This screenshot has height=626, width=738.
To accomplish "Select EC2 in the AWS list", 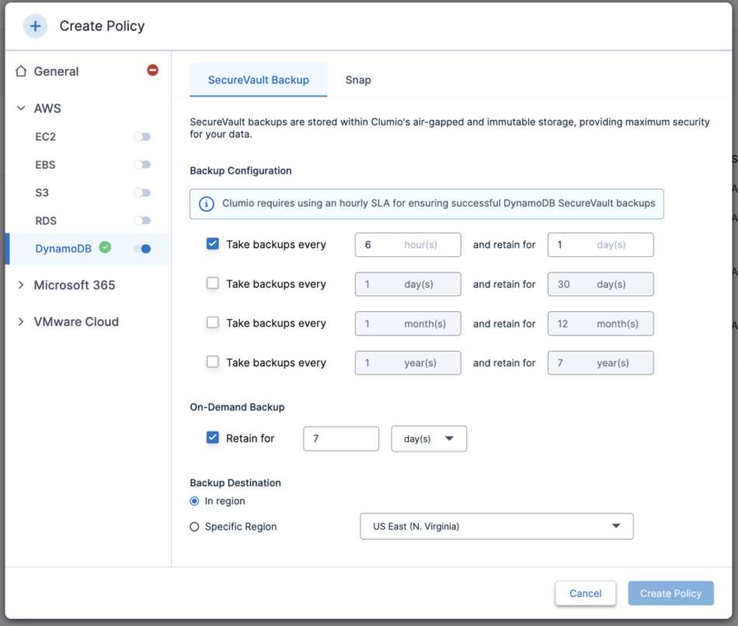I will click(45, 137).
